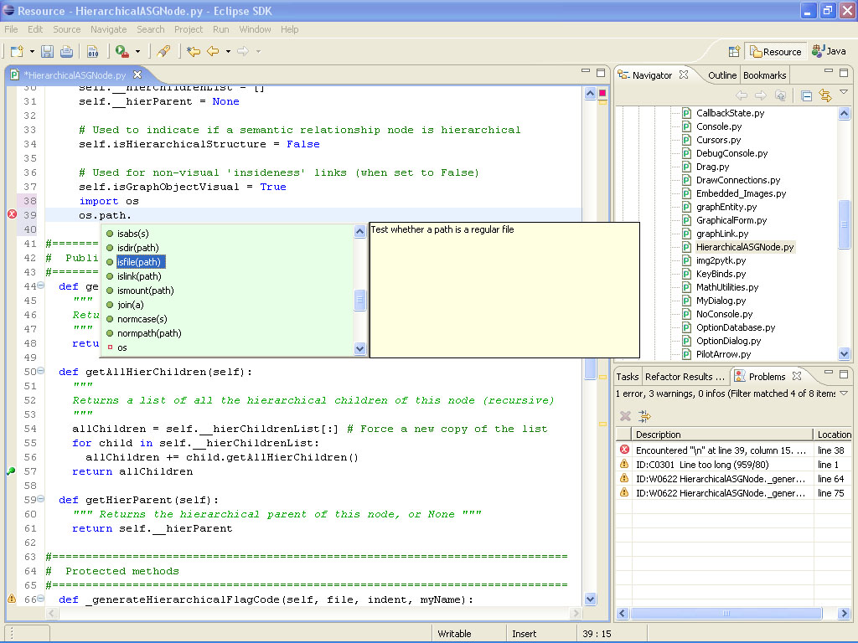The image size is (858, 643).
Task: Open a new wizard via toolbar icon
Action: click(18, 51)
